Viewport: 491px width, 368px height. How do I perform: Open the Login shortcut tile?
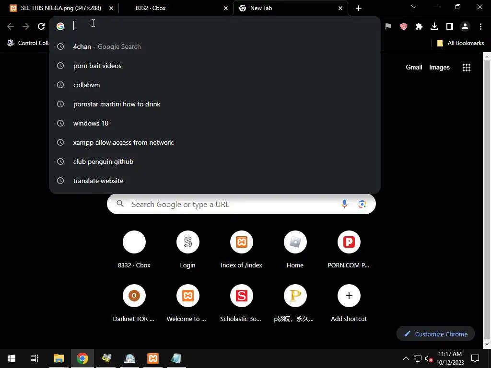[x=187, y=250]
